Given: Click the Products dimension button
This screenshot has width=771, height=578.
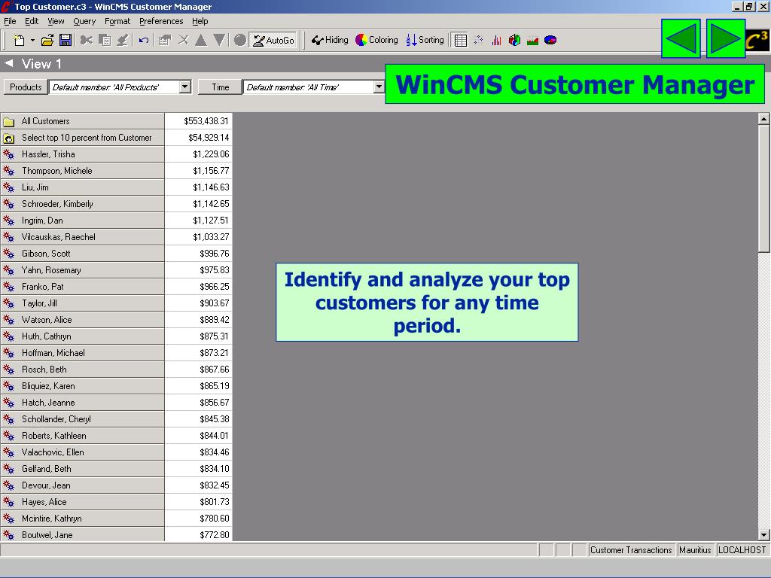Looking at the screenshot, I should coord(26,87).
